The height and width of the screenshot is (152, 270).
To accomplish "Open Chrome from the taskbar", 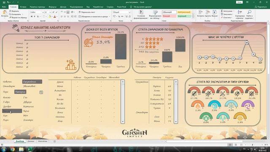I will pos(12,149).
